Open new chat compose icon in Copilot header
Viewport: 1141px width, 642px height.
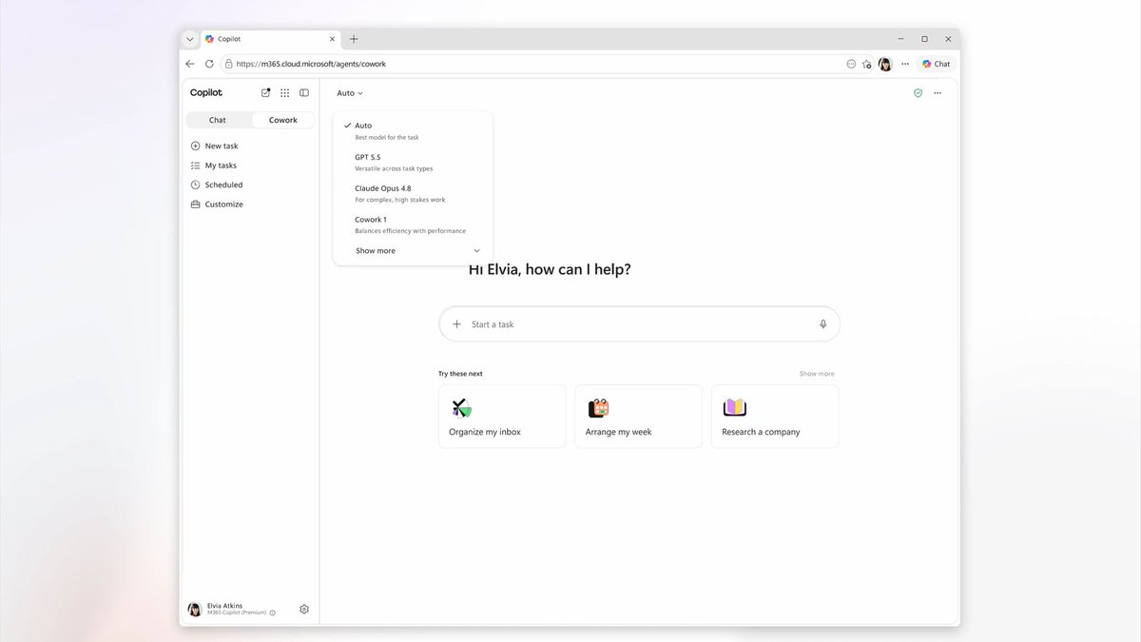pos(265,93)
